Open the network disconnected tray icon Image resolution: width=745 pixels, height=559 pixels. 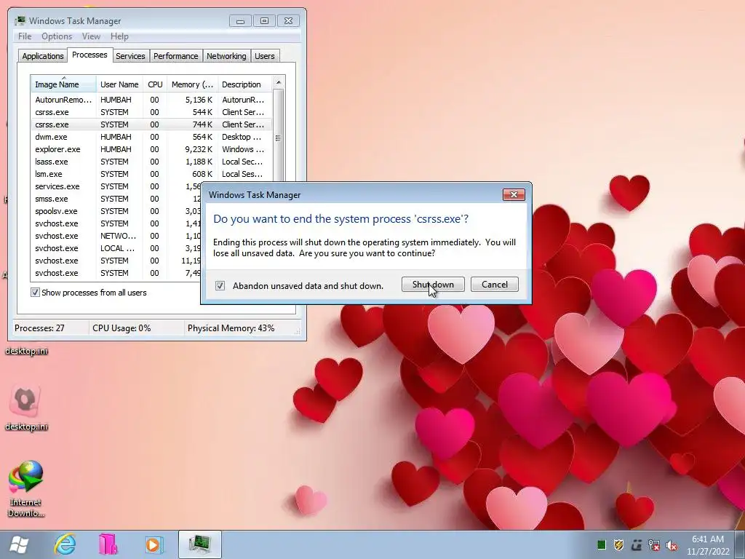coord(654,544)
